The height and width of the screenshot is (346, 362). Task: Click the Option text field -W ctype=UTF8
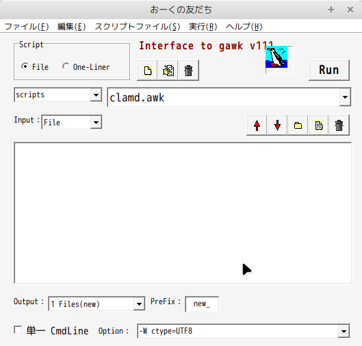coord(237,331)
